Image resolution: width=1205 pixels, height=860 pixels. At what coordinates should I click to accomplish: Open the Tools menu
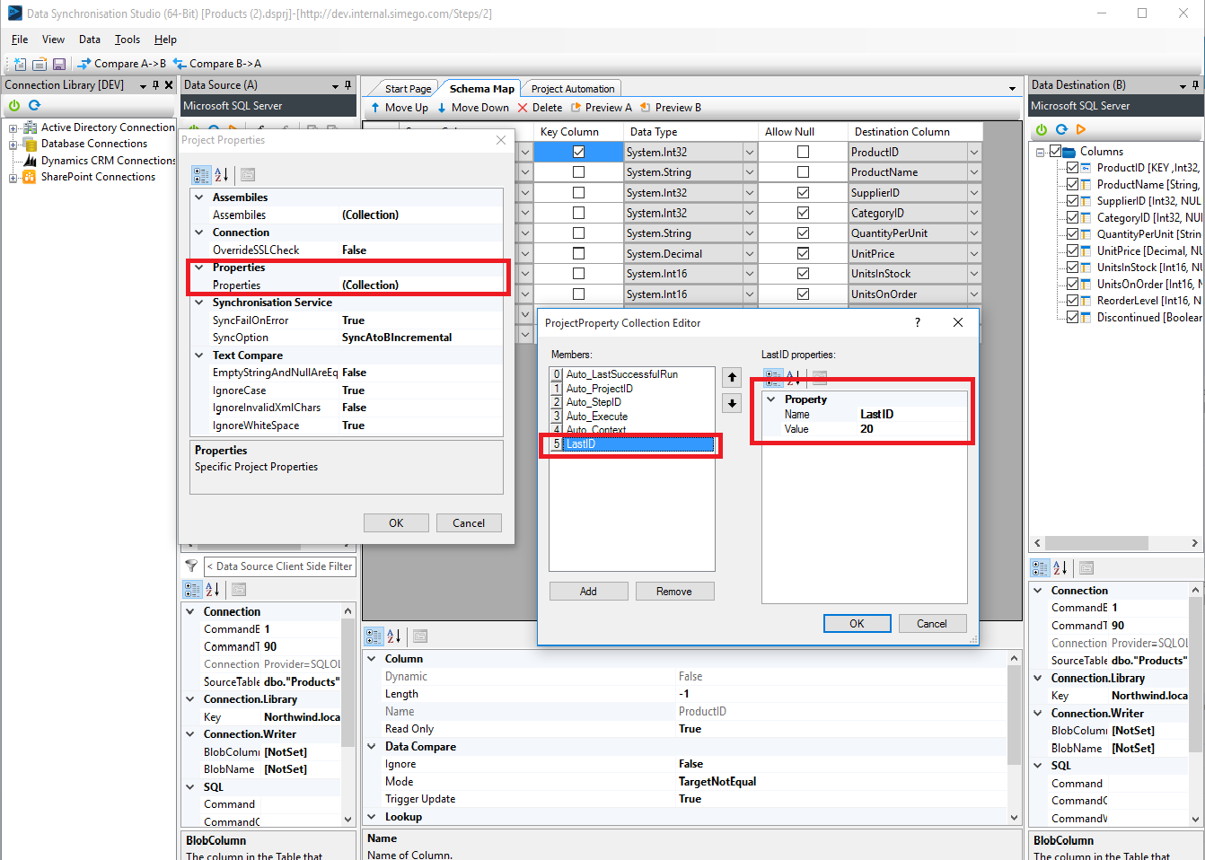click(x=128, y=39)
